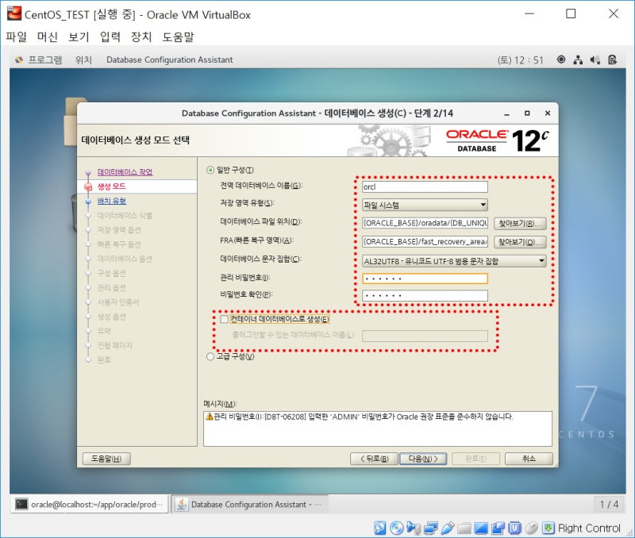
Task: Click the VirtualBox optical disc icon
Action: [x=397, y=528]
